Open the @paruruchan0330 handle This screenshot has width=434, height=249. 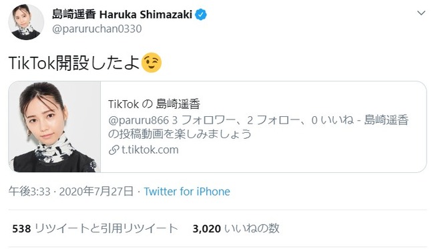(x=97, y=29)
